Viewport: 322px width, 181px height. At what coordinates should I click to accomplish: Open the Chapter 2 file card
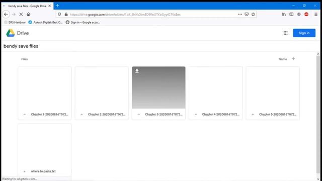(x=102, y=93)
